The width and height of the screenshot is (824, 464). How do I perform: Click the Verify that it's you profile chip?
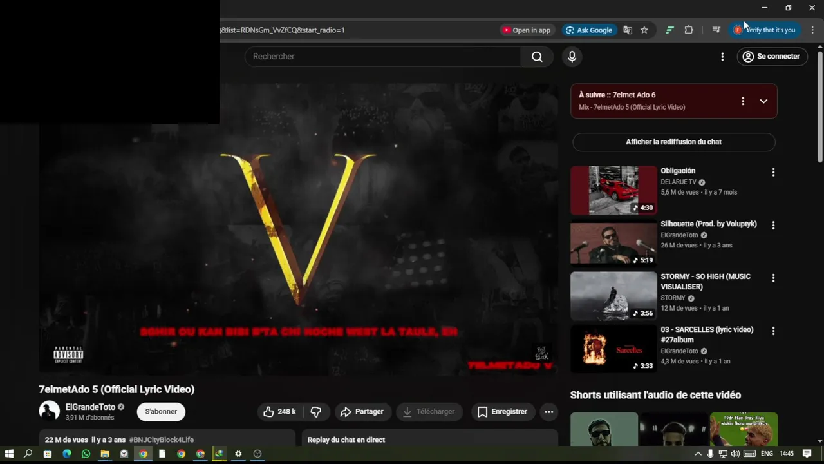(x=765, y=30)
